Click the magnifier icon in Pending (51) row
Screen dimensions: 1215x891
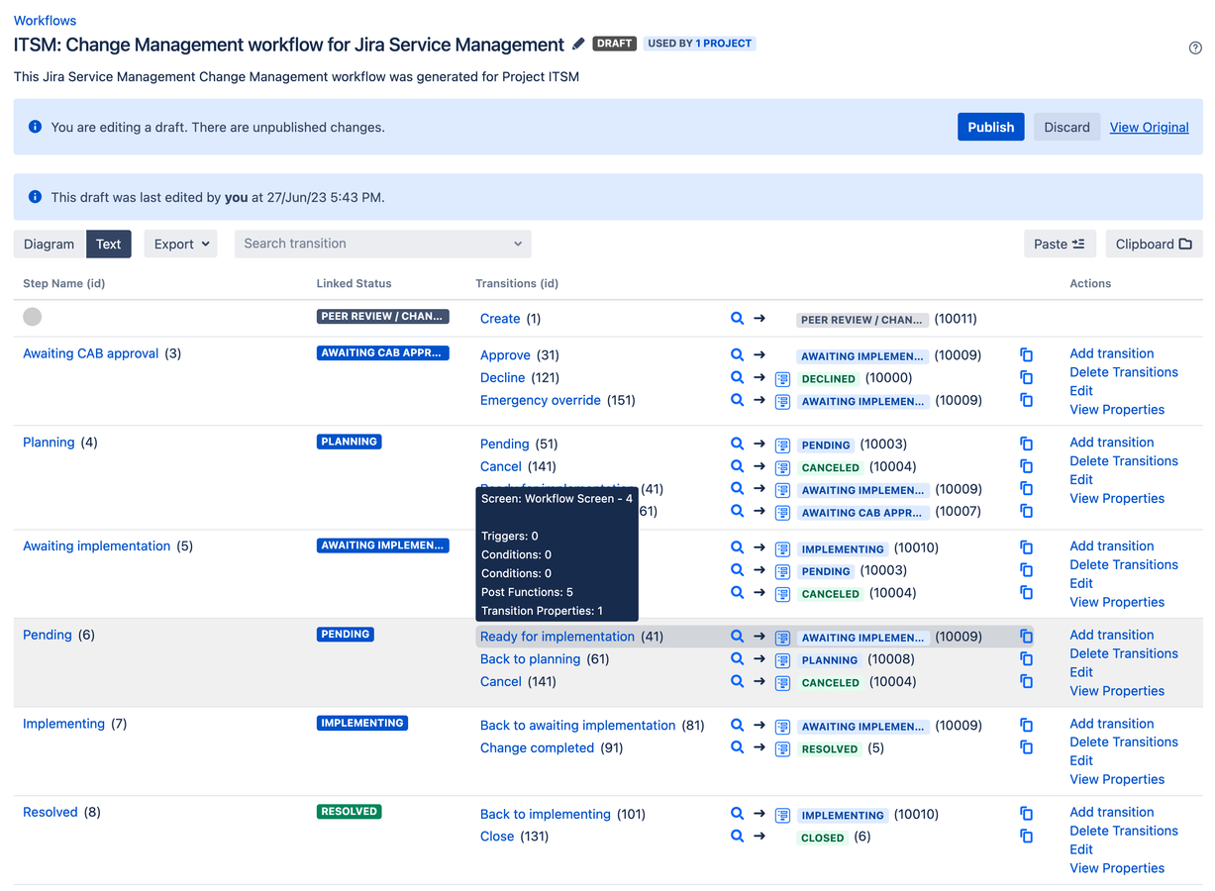[737, 444]
